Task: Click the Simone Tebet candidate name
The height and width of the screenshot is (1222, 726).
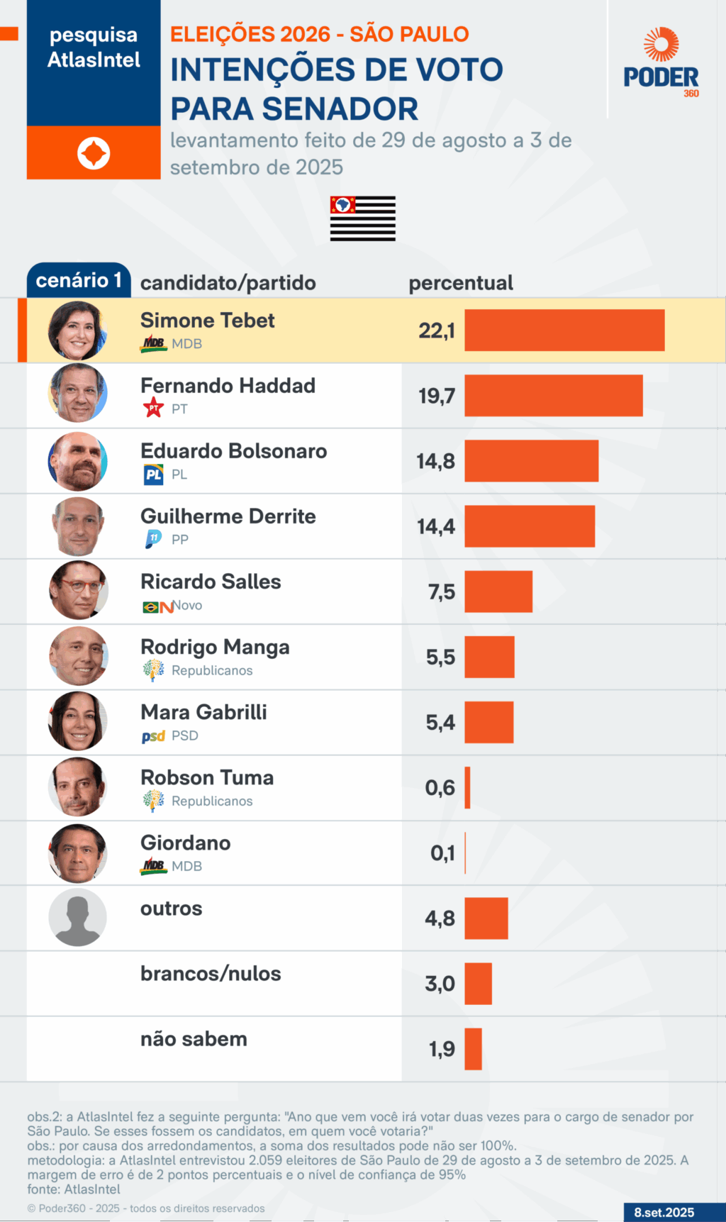Action: [207, 321]
